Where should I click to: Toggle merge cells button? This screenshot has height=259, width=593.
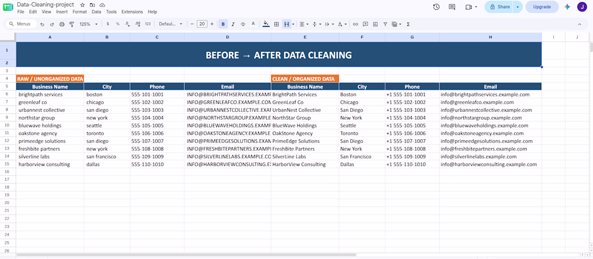tap(286, 24)
